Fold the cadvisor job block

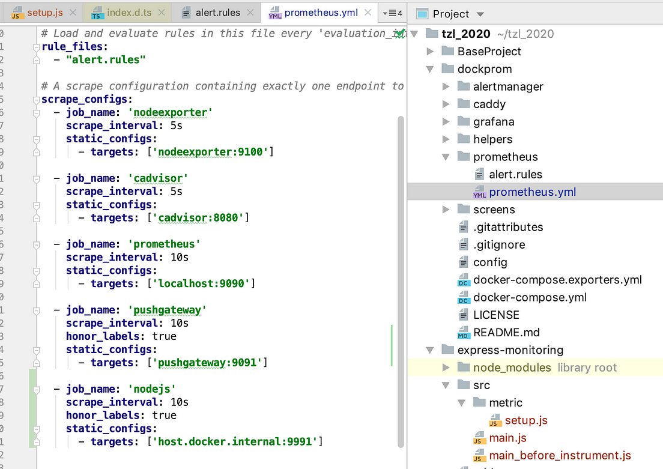pos(37,179)
